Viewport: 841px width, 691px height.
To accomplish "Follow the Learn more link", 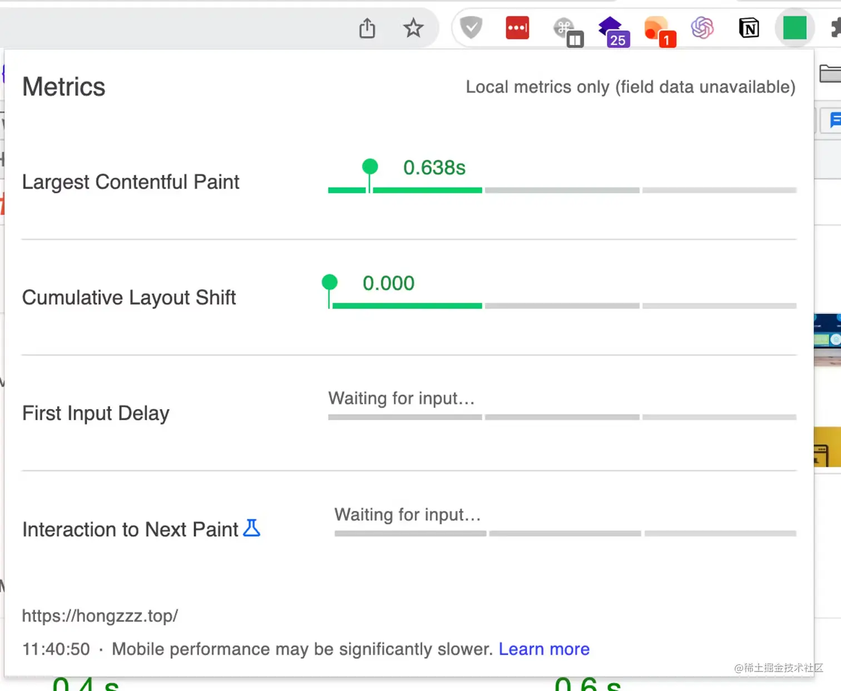I will tap(543, 649).
